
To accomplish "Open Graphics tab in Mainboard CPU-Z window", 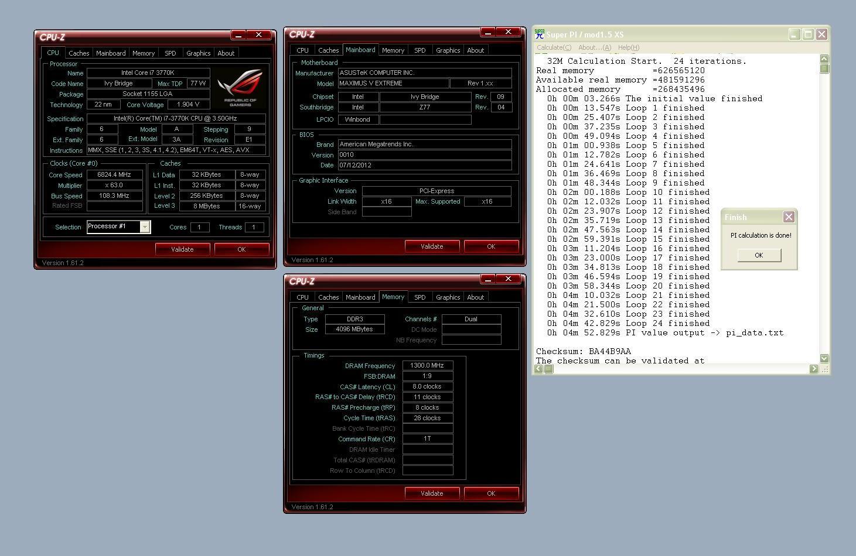I will (x=448, y=50).
